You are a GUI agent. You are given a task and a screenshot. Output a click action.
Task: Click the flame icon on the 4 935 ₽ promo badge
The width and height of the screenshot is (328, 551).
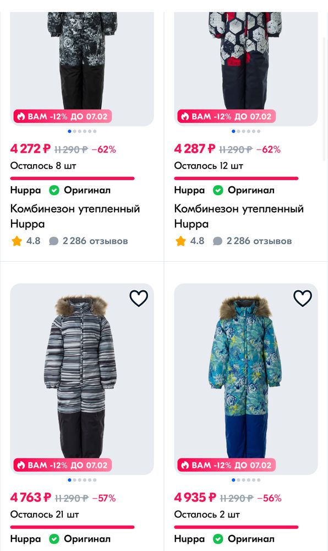[185, 464]
